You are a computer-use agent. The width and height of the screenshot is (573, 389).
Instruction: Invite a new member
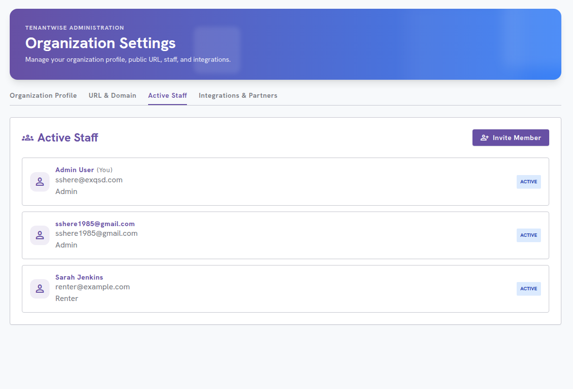510,138
